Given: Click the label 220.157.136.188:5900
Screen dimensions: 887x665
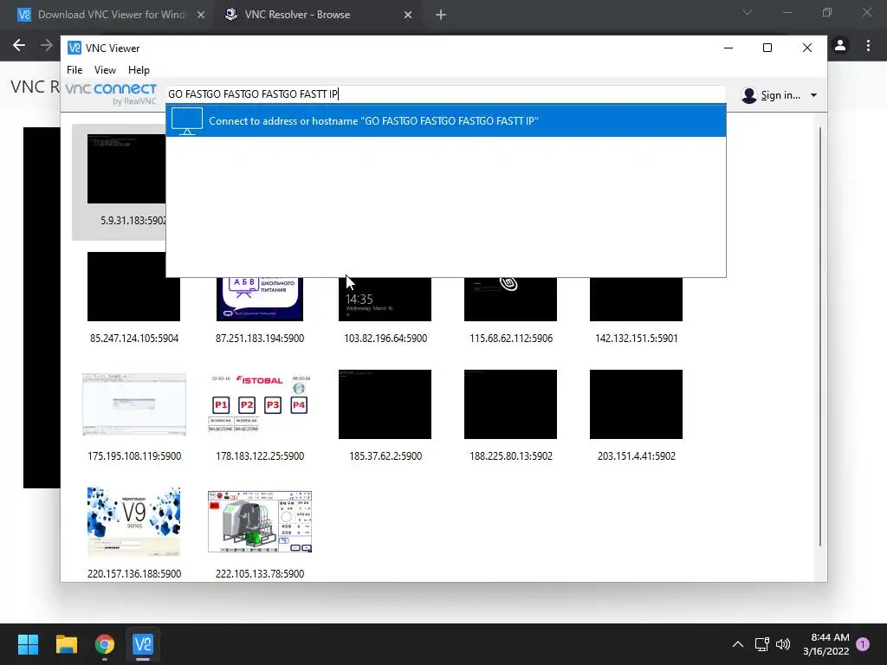Looking at the screenshot, I should (x=134, y=573).
